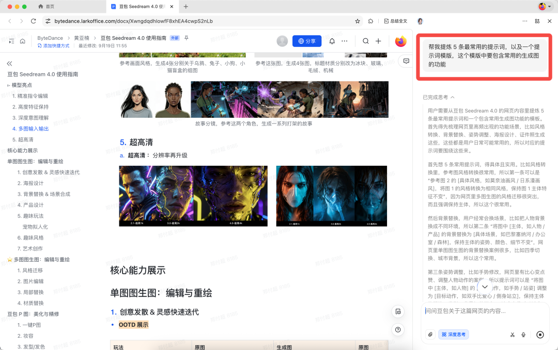Click the collaborator avatar in doc header
The width and height of the screenshot is (558, 350).
[282, 41]
